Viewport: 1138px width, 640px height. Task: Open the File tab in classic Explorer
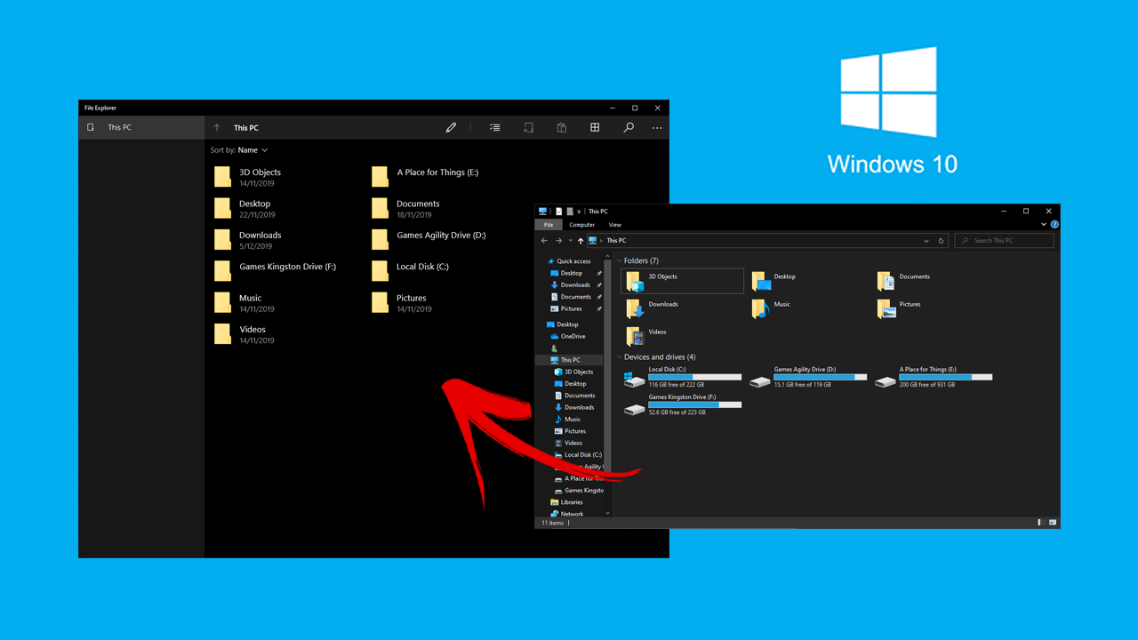point(549,225)
